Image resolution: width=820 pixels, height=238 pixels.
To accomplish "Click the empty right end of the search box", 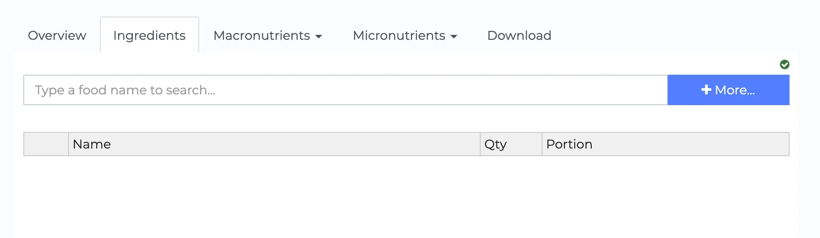I will [x=627, y=90].
